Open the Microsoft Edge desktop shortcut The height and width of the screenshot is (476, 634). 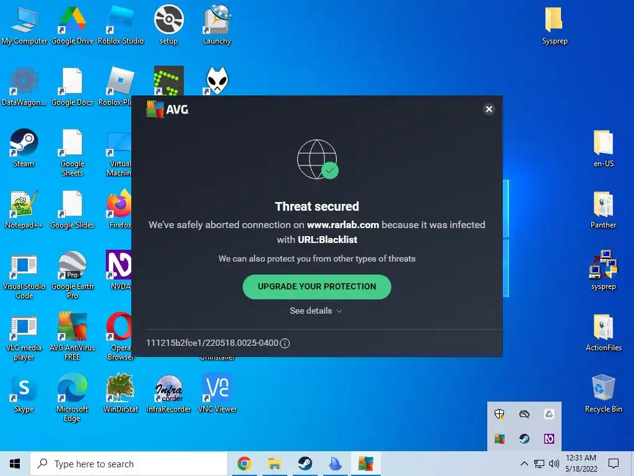click(72, 397)
